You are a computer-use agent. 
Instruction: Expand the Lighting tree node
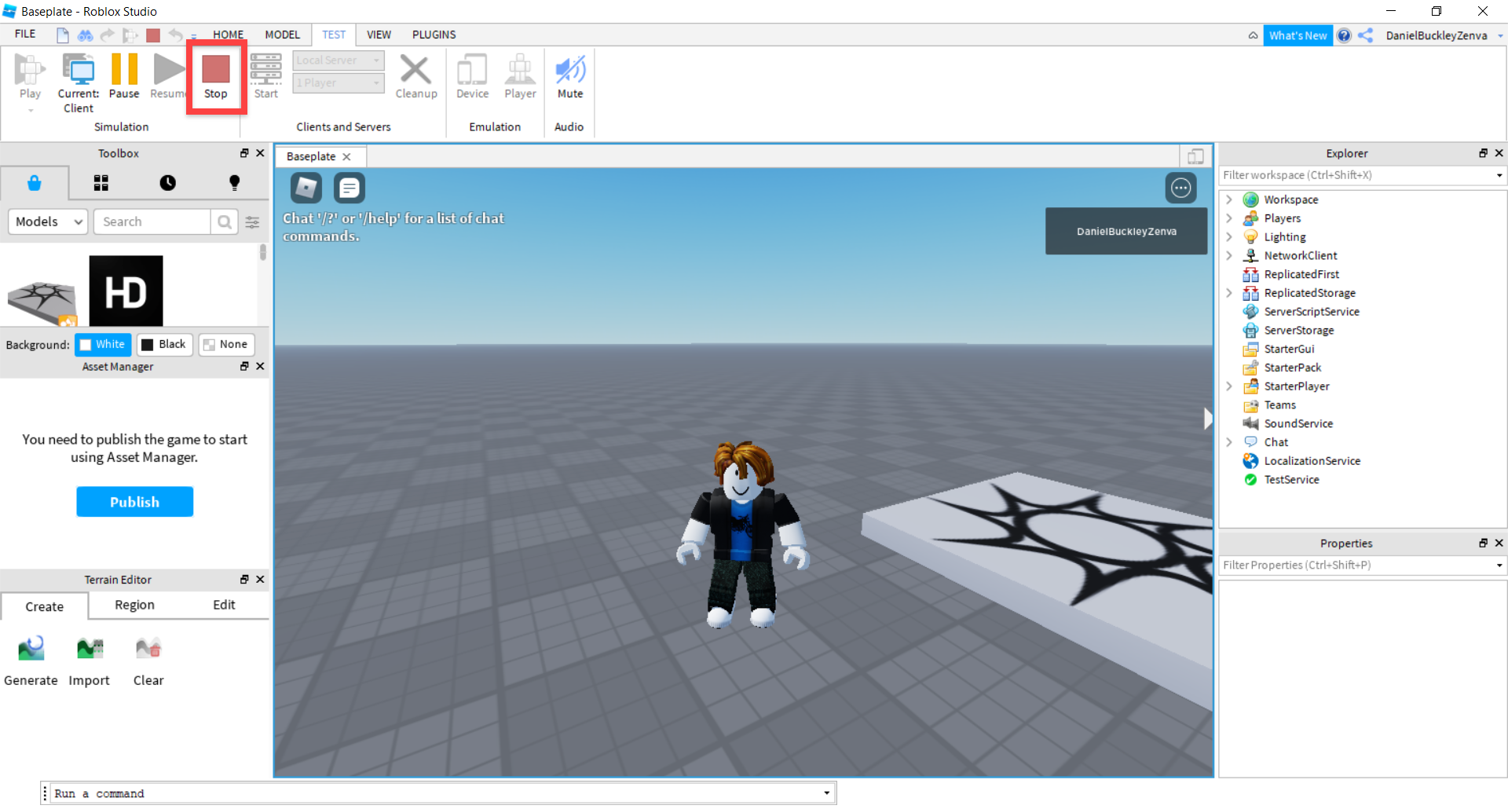point(1229,236)
